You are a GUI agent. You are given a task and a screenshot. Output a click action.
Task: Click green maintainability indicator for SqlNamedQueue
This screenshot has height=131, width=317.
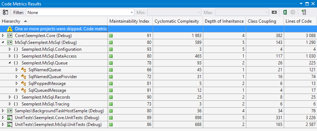[111, 70]
